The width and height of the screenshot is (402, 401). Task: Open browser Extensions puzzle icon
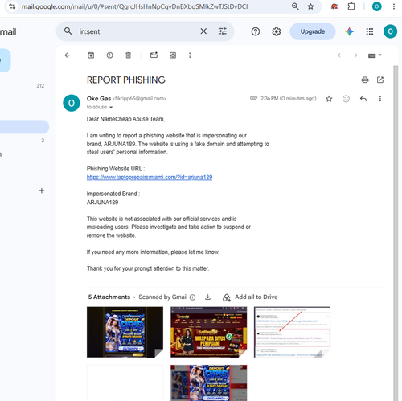(x=351, y=6)
